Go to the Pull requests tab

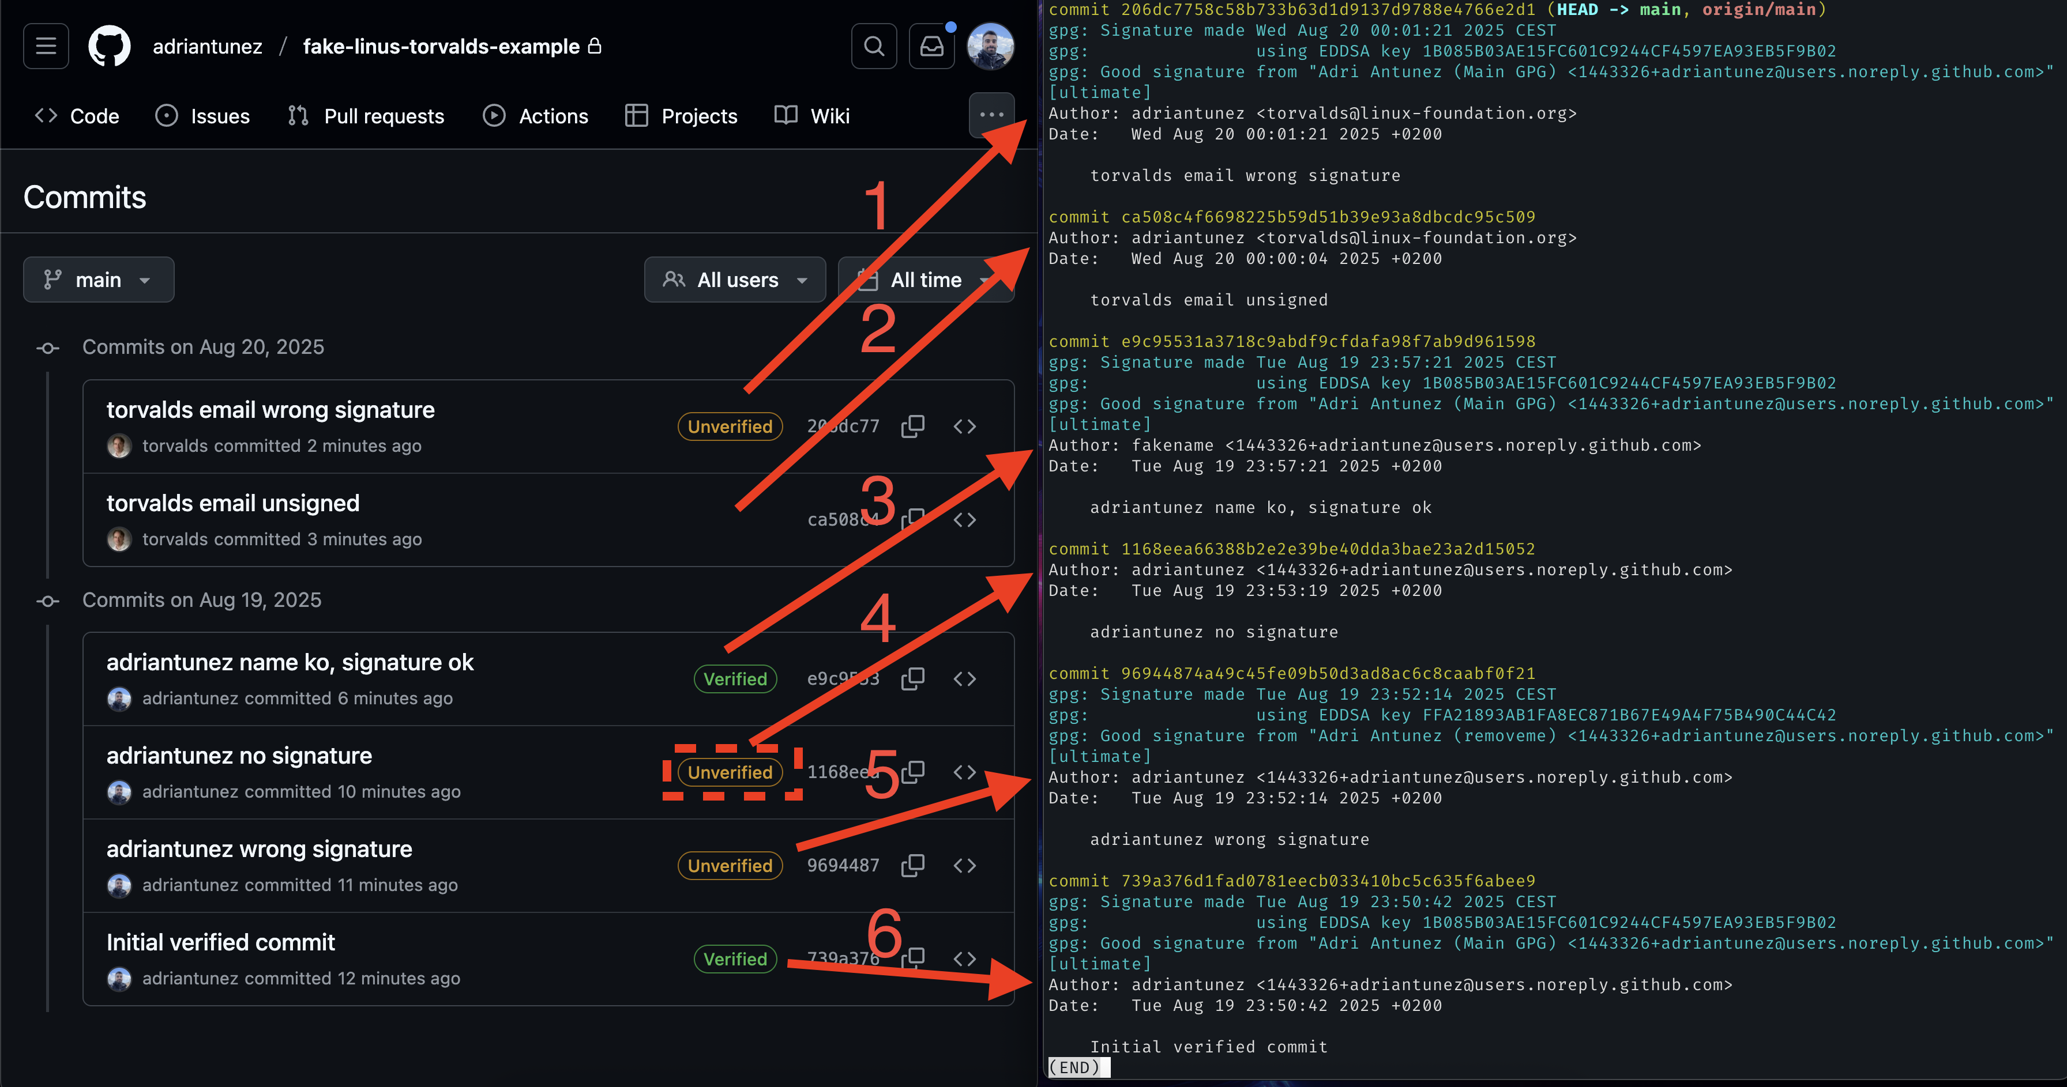coord(366,116)
